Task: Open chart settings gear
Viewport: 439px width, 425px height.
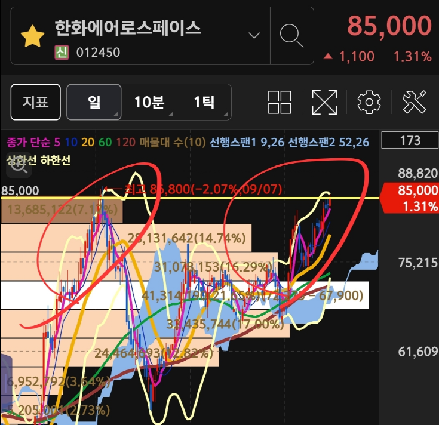Action: coord(369,102)
